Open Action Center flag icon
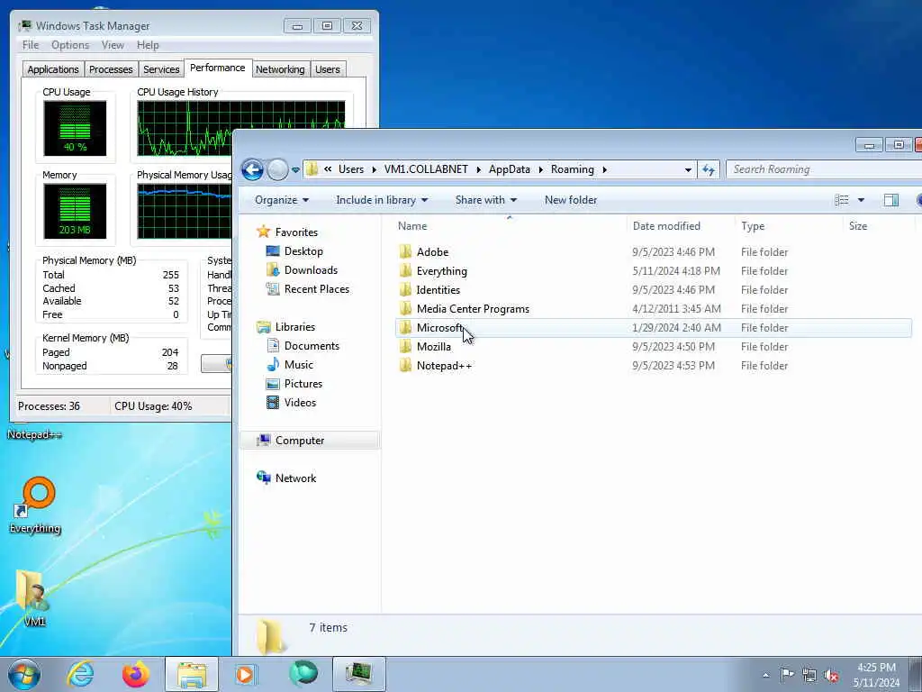The width and height of the screenshot is (922, 692). 787,674
